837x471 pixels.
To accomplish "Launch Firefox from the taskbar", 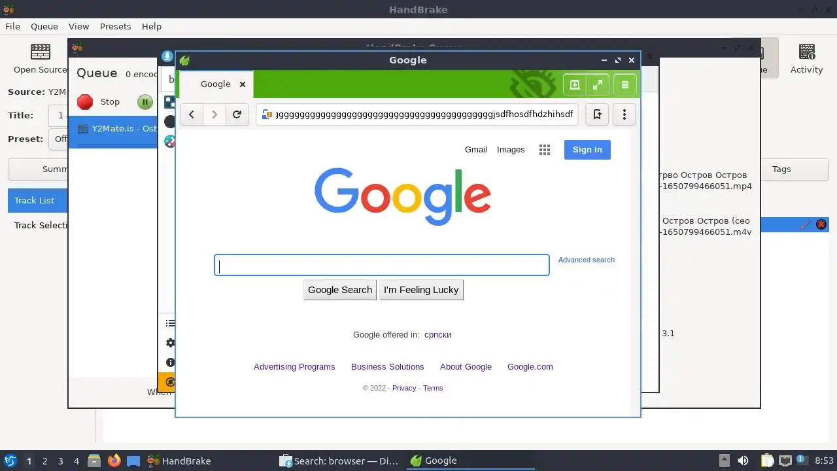I will pyautogui.click(x=114, y=461).
